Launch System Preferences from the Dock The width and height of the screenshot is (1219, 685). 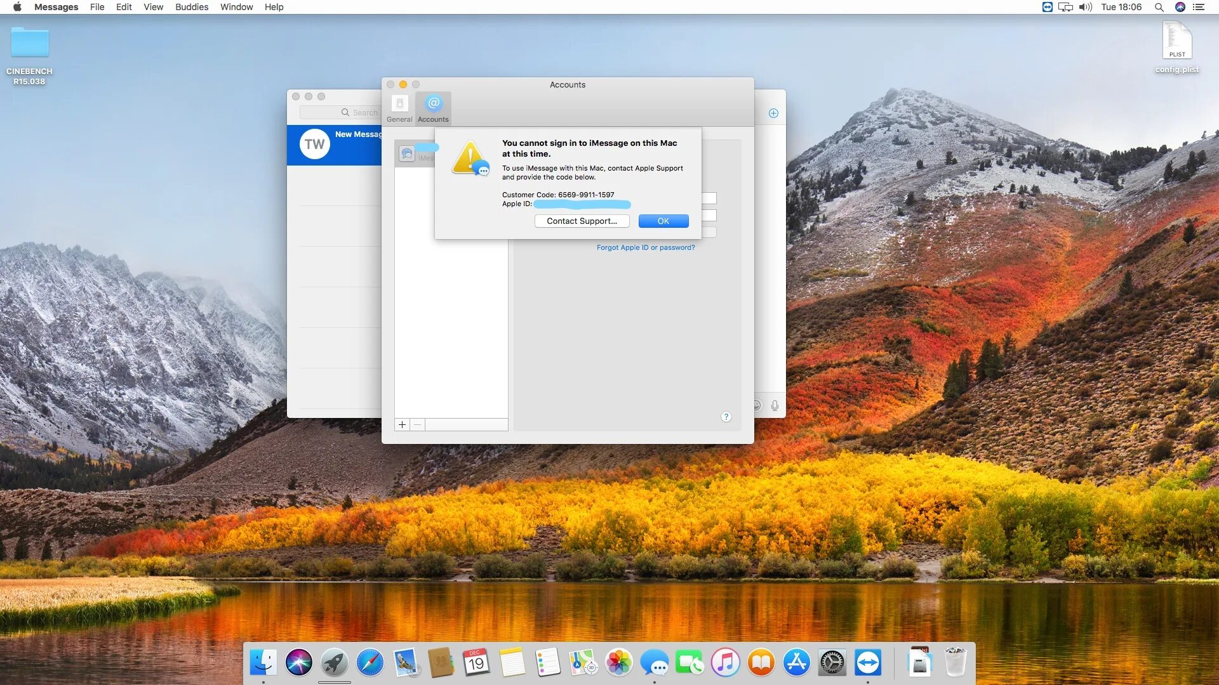pyautogui.click(x=832, y=663)
